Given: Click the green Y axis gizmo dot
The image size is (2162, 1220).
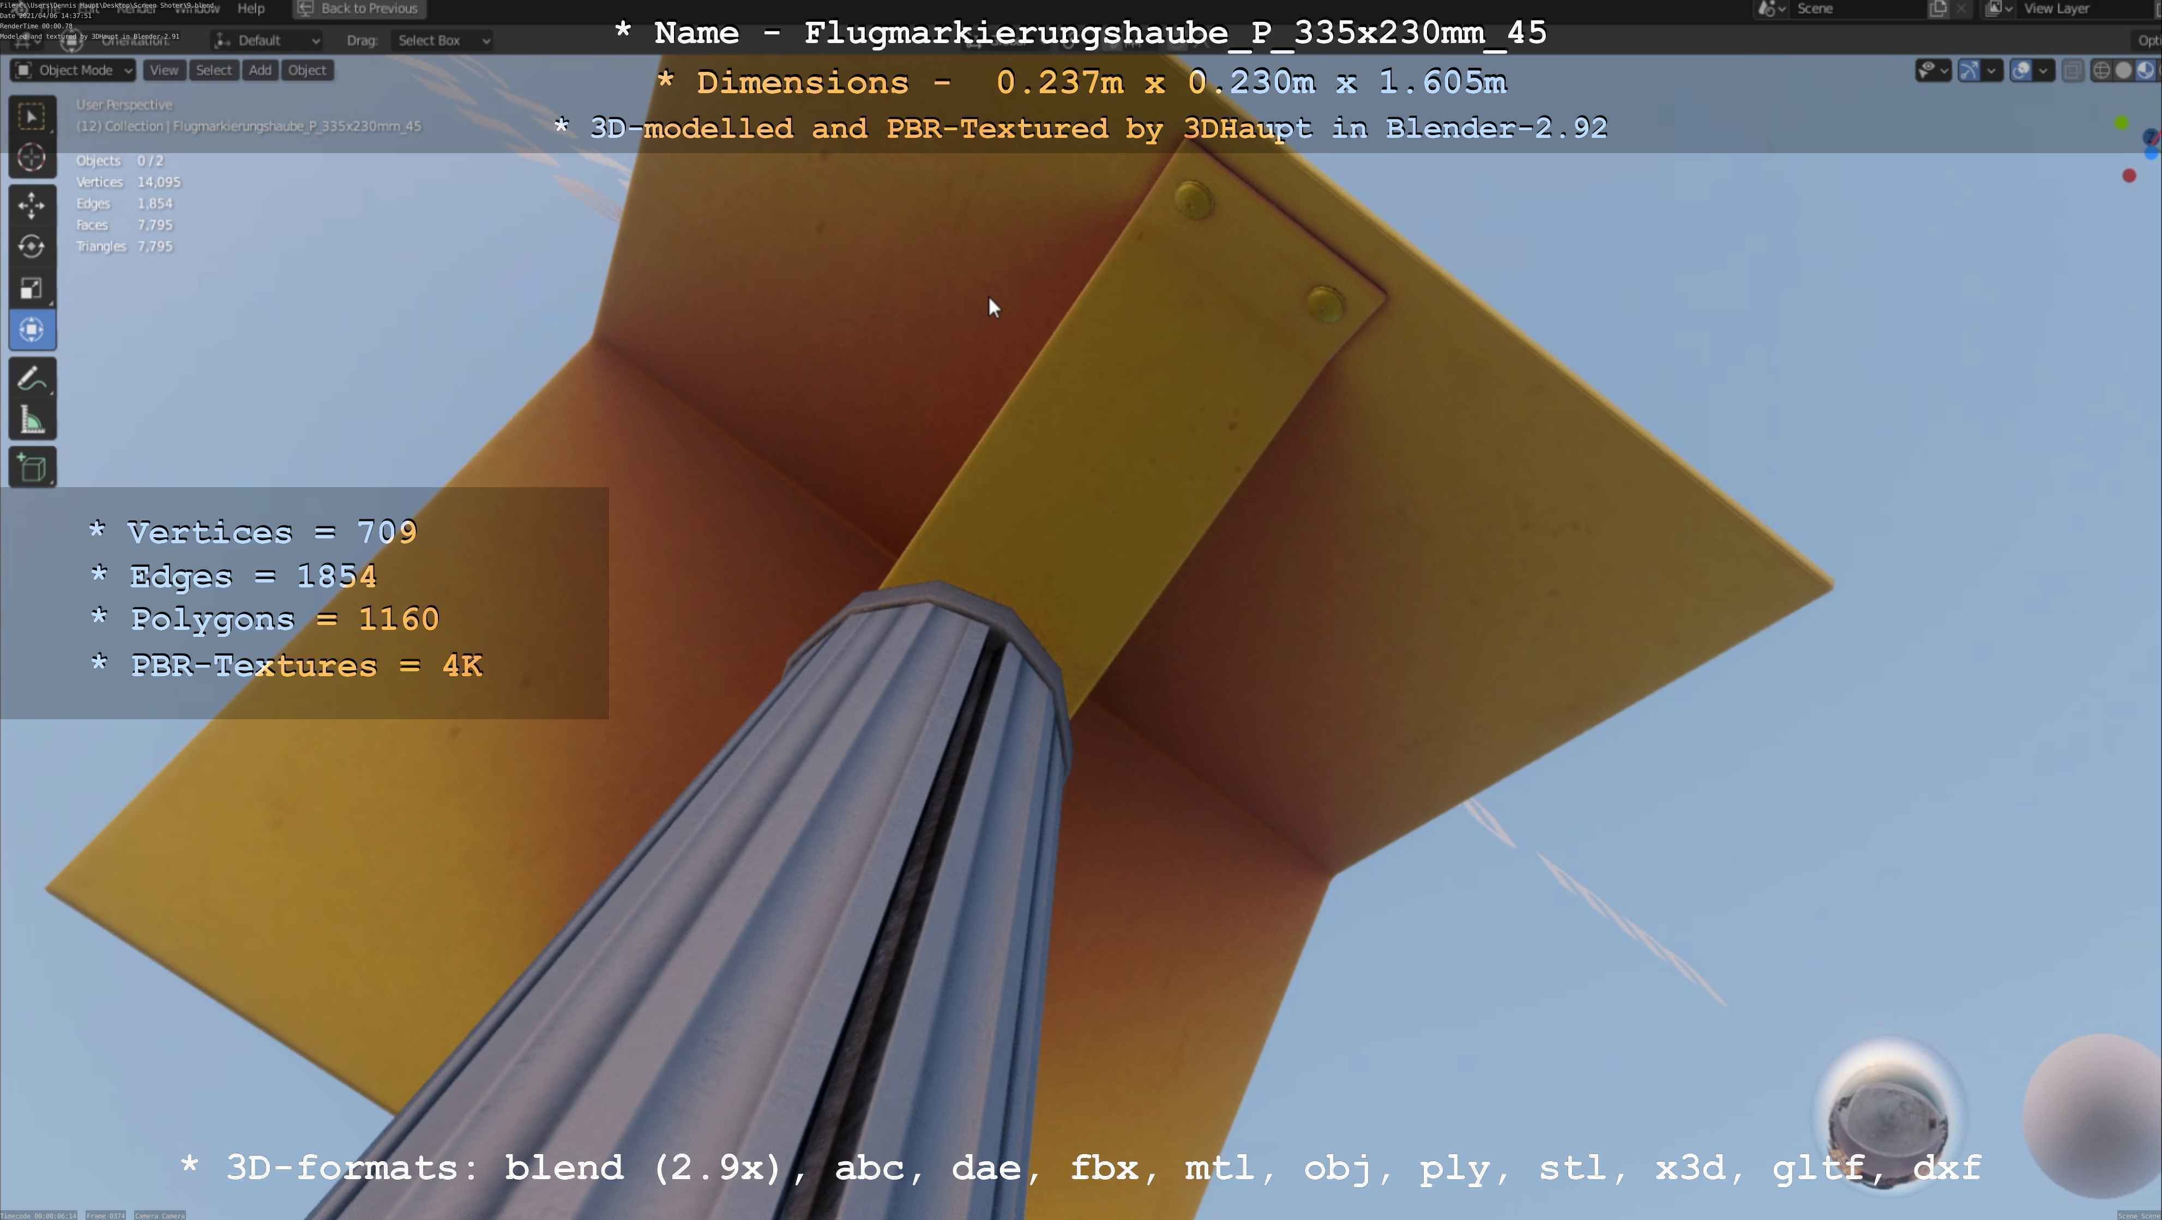Looking at the screenshot, I should pyautogui.click(x=2122, y=123).
